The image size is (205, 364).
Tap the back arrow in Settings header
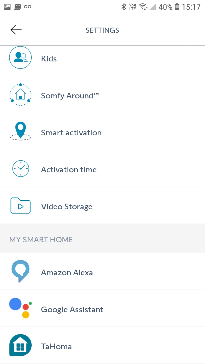[x=16, y=30]
